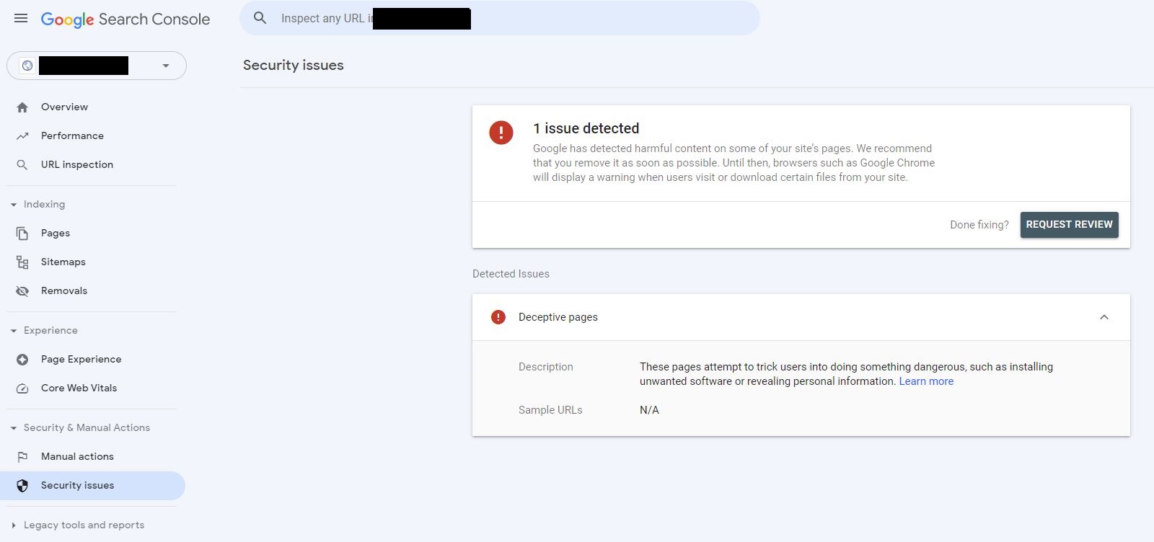Click the Google Search Console logo
Screen dimensions: 1154x542
(125, 19)
